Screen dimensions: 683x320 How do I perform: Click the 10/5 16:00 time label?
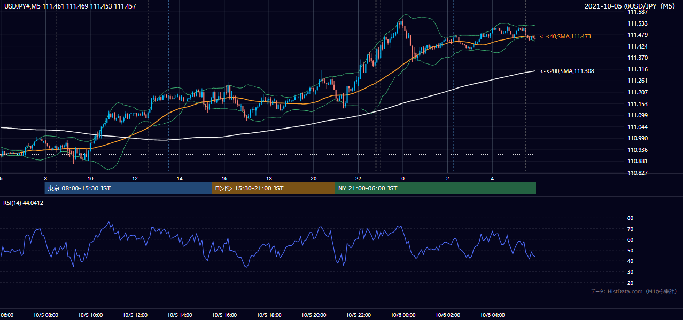(x=224, y=315)
